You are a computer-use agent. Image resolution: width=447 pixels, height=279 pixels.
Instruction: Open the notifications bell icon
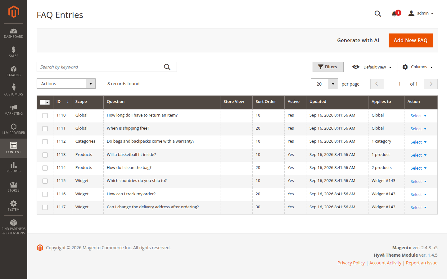tap(395, 14)
